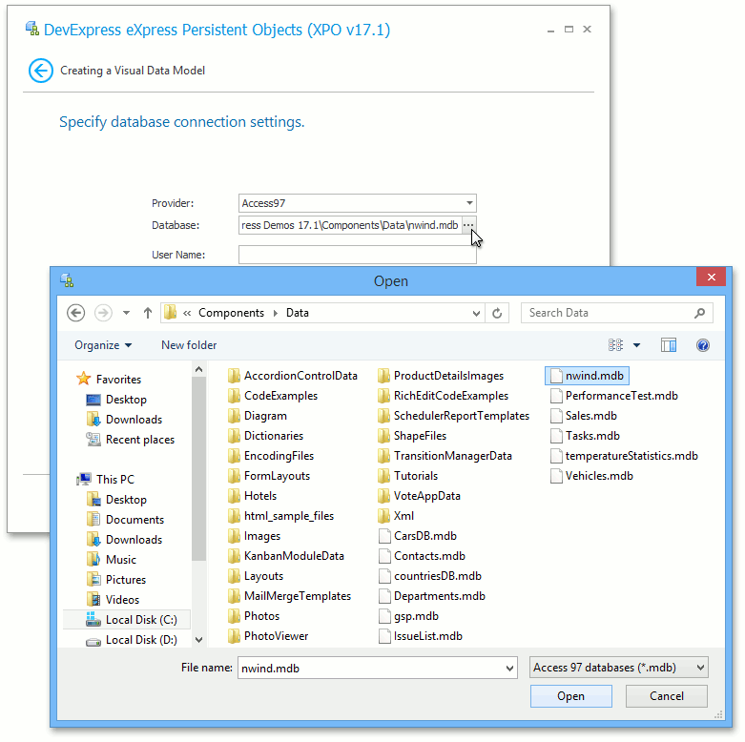Open the Organize menu
Image resolution: width=745 pixels, height=742 pixels.
pos(103,345)
